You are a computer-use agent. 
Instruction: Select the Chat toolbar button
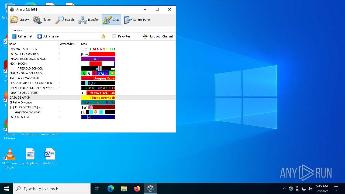click(x=112, y=20)
